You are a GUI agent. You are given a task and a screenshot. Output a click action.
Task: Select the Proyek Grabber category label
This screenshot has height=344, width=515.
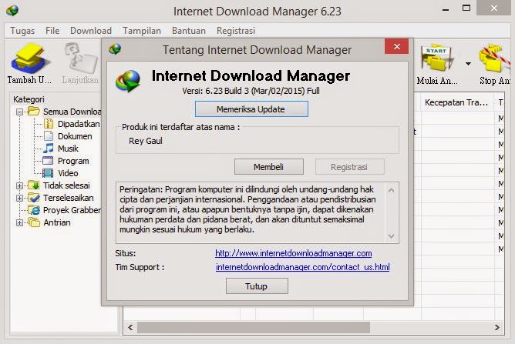pyautogui.click(x=72, y=210)
